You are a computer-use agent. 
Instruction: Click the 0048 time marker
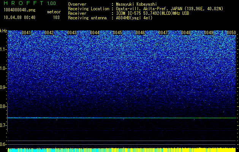coord(186,33)
